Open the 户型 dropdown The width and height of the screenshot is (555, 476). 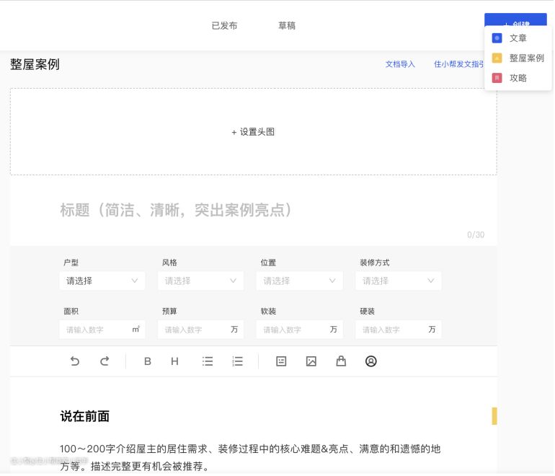pos(102,281)
